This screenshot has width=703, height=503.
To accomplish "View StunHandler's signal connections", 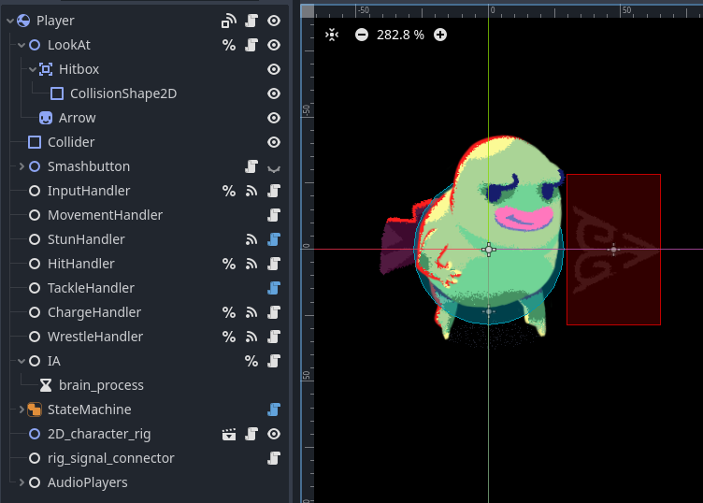I will pyautogui.click(x=251, y=239).
